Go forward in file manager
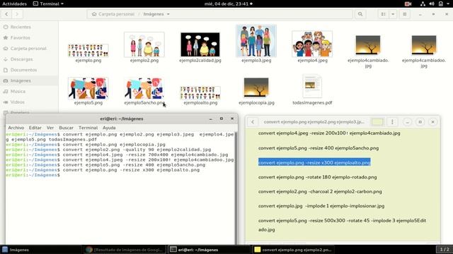Viewport: 453px width, 254px height. 17,14
